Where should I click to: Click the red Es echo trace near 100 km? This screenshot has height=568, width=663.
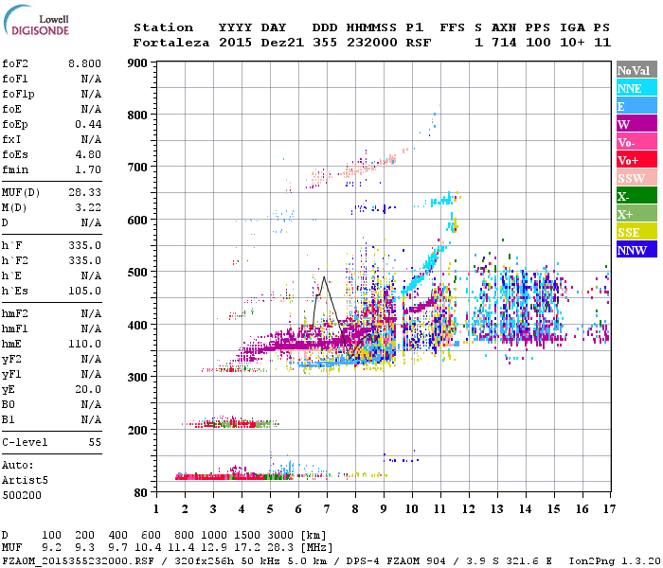click(233, 477)
